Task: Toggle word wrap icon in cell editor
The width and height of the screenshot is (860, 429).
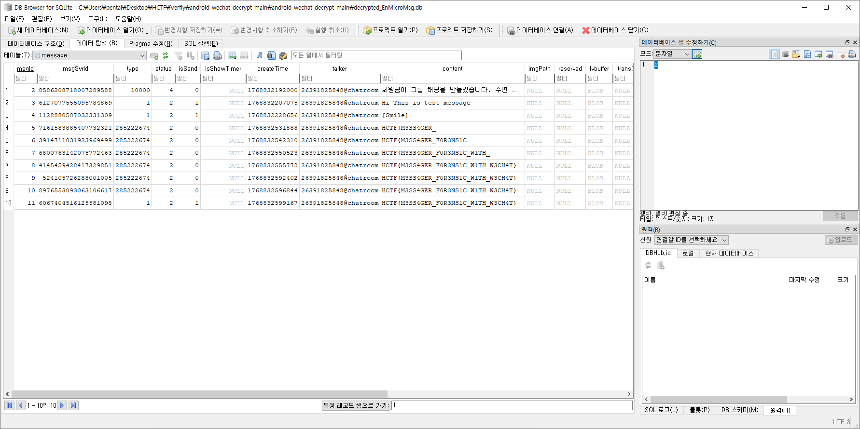Action: click(x=785, y=54)
